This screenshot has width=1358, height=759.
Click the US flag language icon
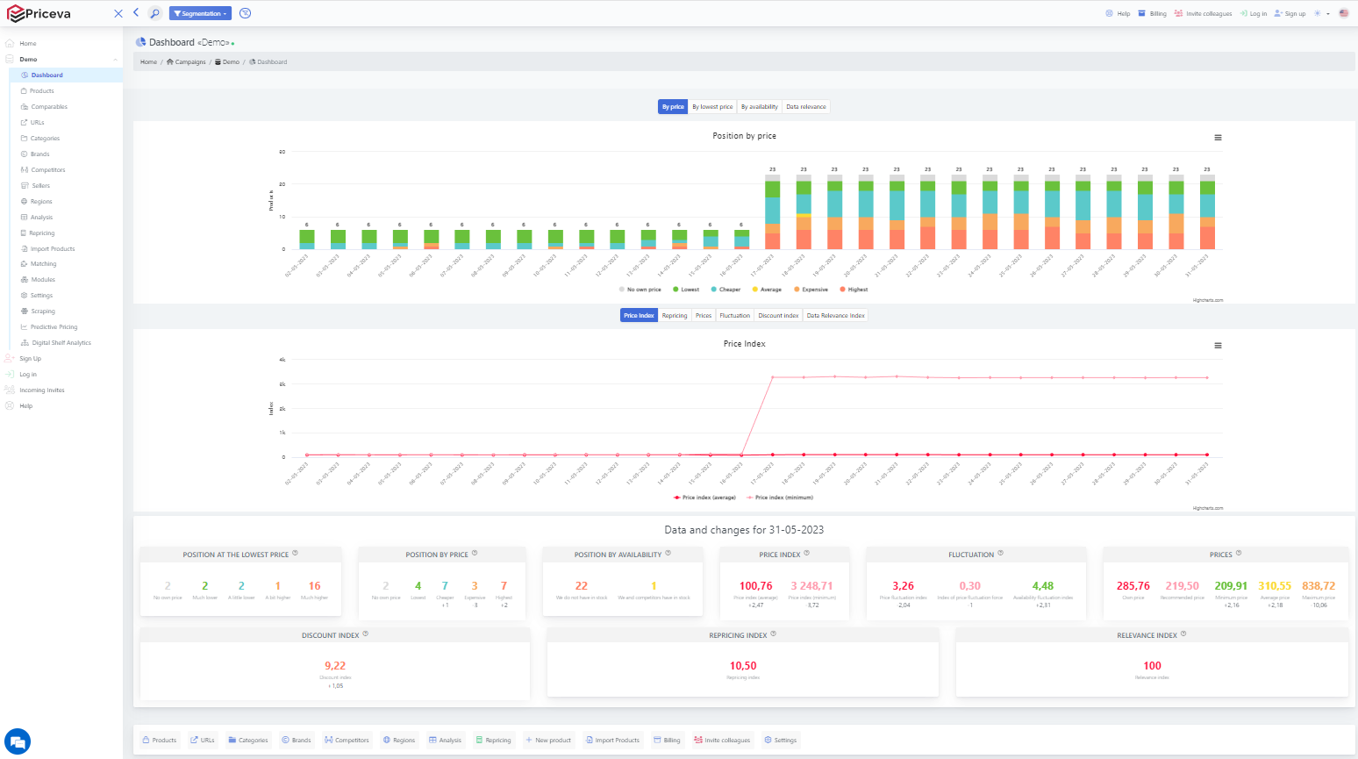(x=1343, y=13)
